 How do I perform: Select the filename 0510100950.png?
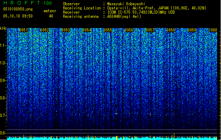pos(18,9)
